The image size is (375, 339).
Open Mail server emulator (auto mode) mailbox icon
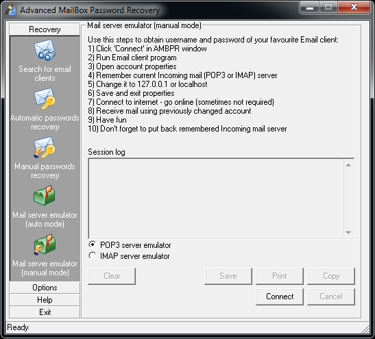[45, 195]
